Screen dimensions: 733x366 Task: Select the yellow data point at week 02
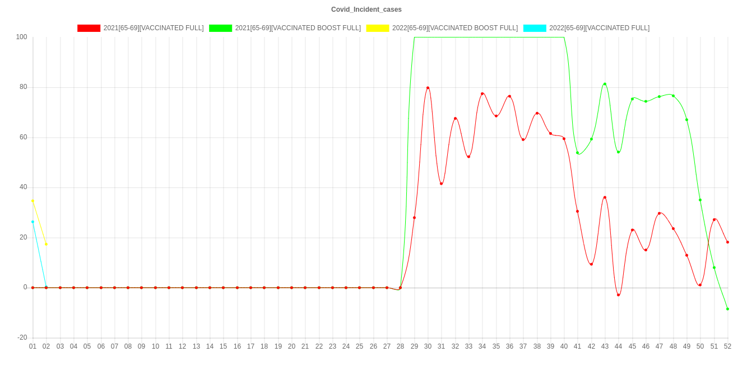(x=46, y=244)
